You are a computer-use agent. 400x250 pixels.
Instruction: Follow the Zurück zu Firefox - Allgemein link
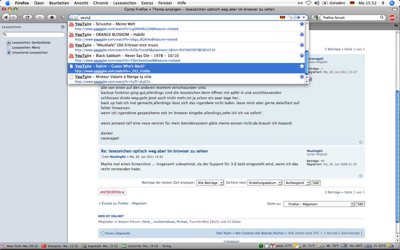click(124, 203)
